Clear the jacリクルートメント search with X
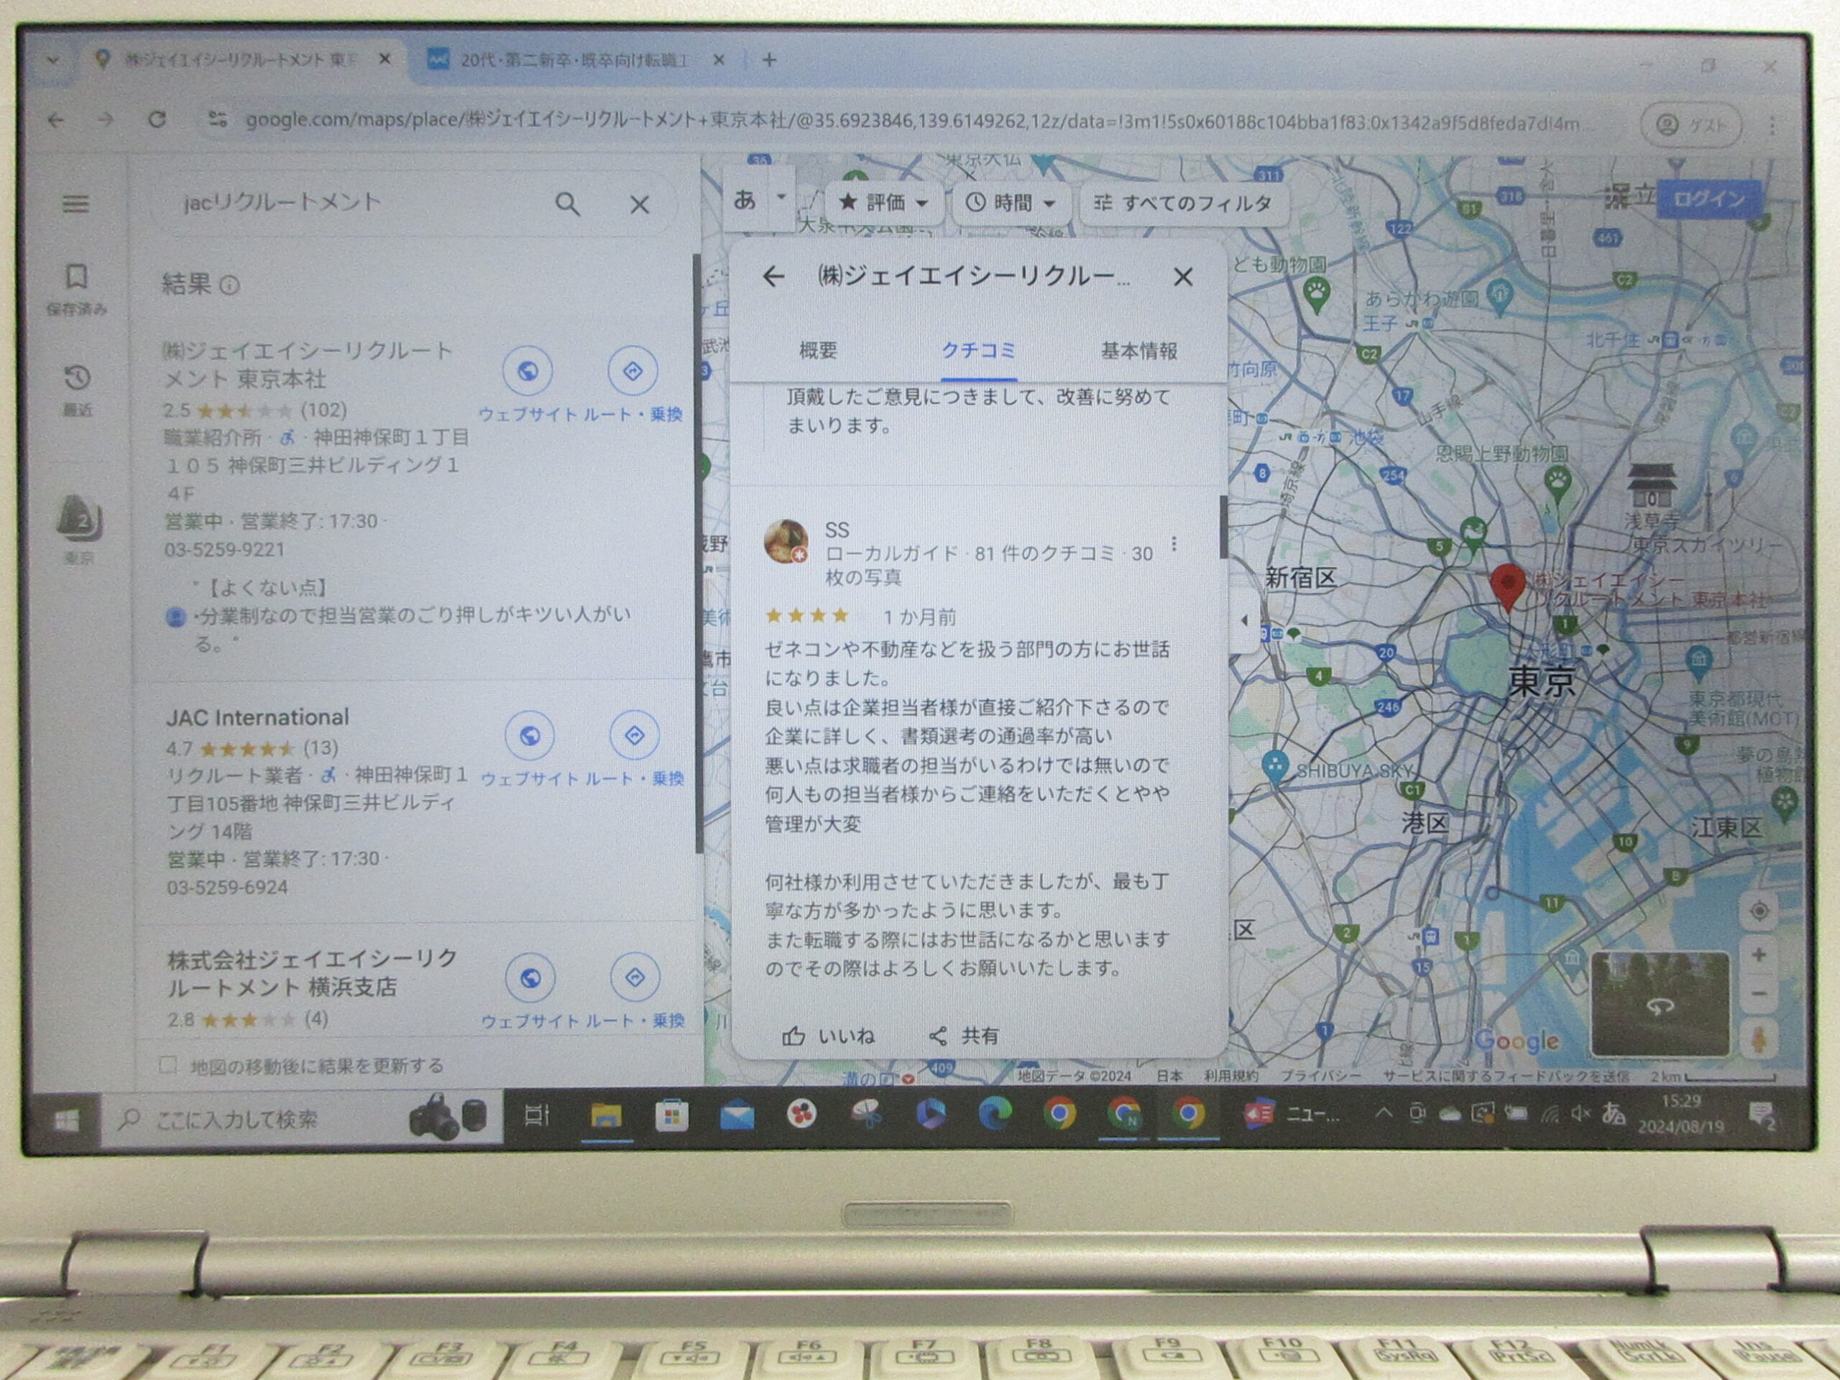This screenshot has width=1840, height=1380. (x=639, y=205)
